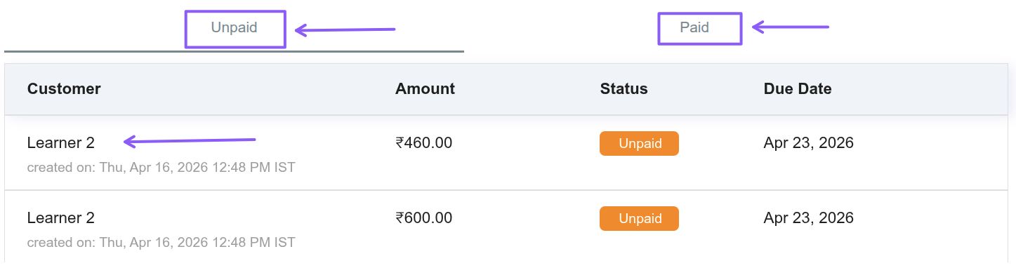Screen dimensions: 1016x268
Task: Open the Paid tab
Action: tap(694, 28)
